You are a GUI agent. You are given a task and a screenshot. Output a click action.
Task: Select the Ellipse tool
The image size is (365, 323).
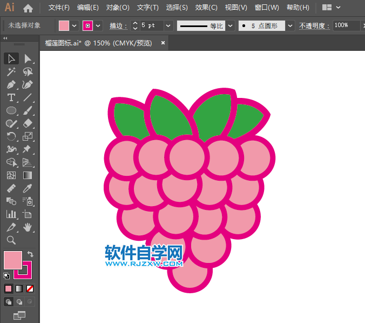pyautogui.click(x=11, y=110)
